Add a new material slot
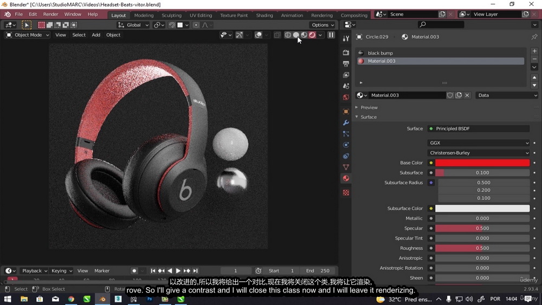Screen dimensions: 542x305 click(x=534, y=51)
